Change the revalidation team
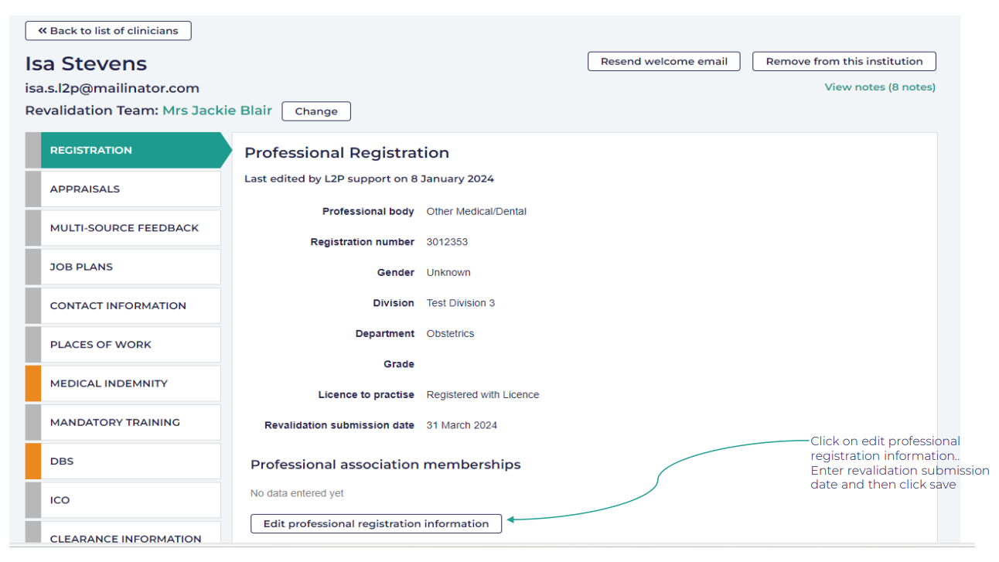Screen dimensions: 999x562 315,111
